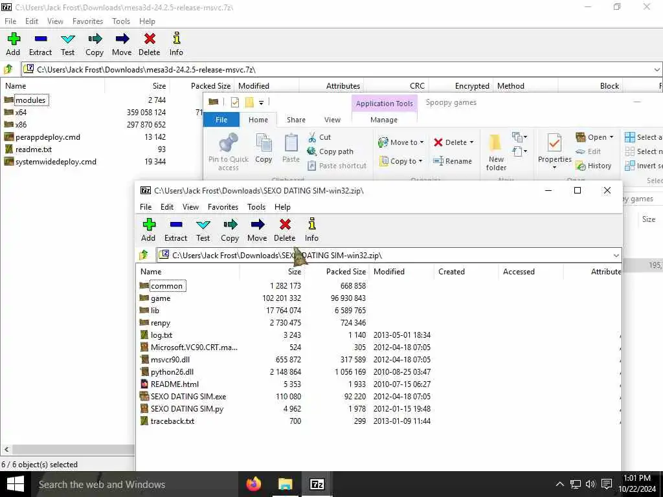Click the Search the web and Windows box
Screen dimensions: 663x497
coord(133,484)
